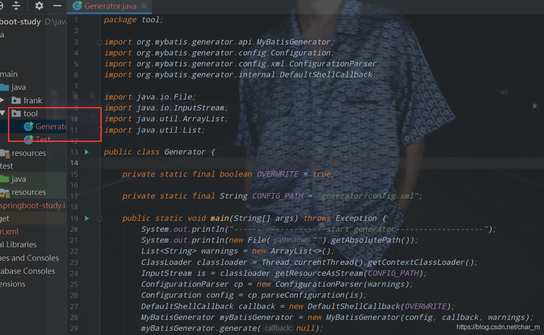Click the boot-study project root name
The image size is (544, 335).
(21, 21)
